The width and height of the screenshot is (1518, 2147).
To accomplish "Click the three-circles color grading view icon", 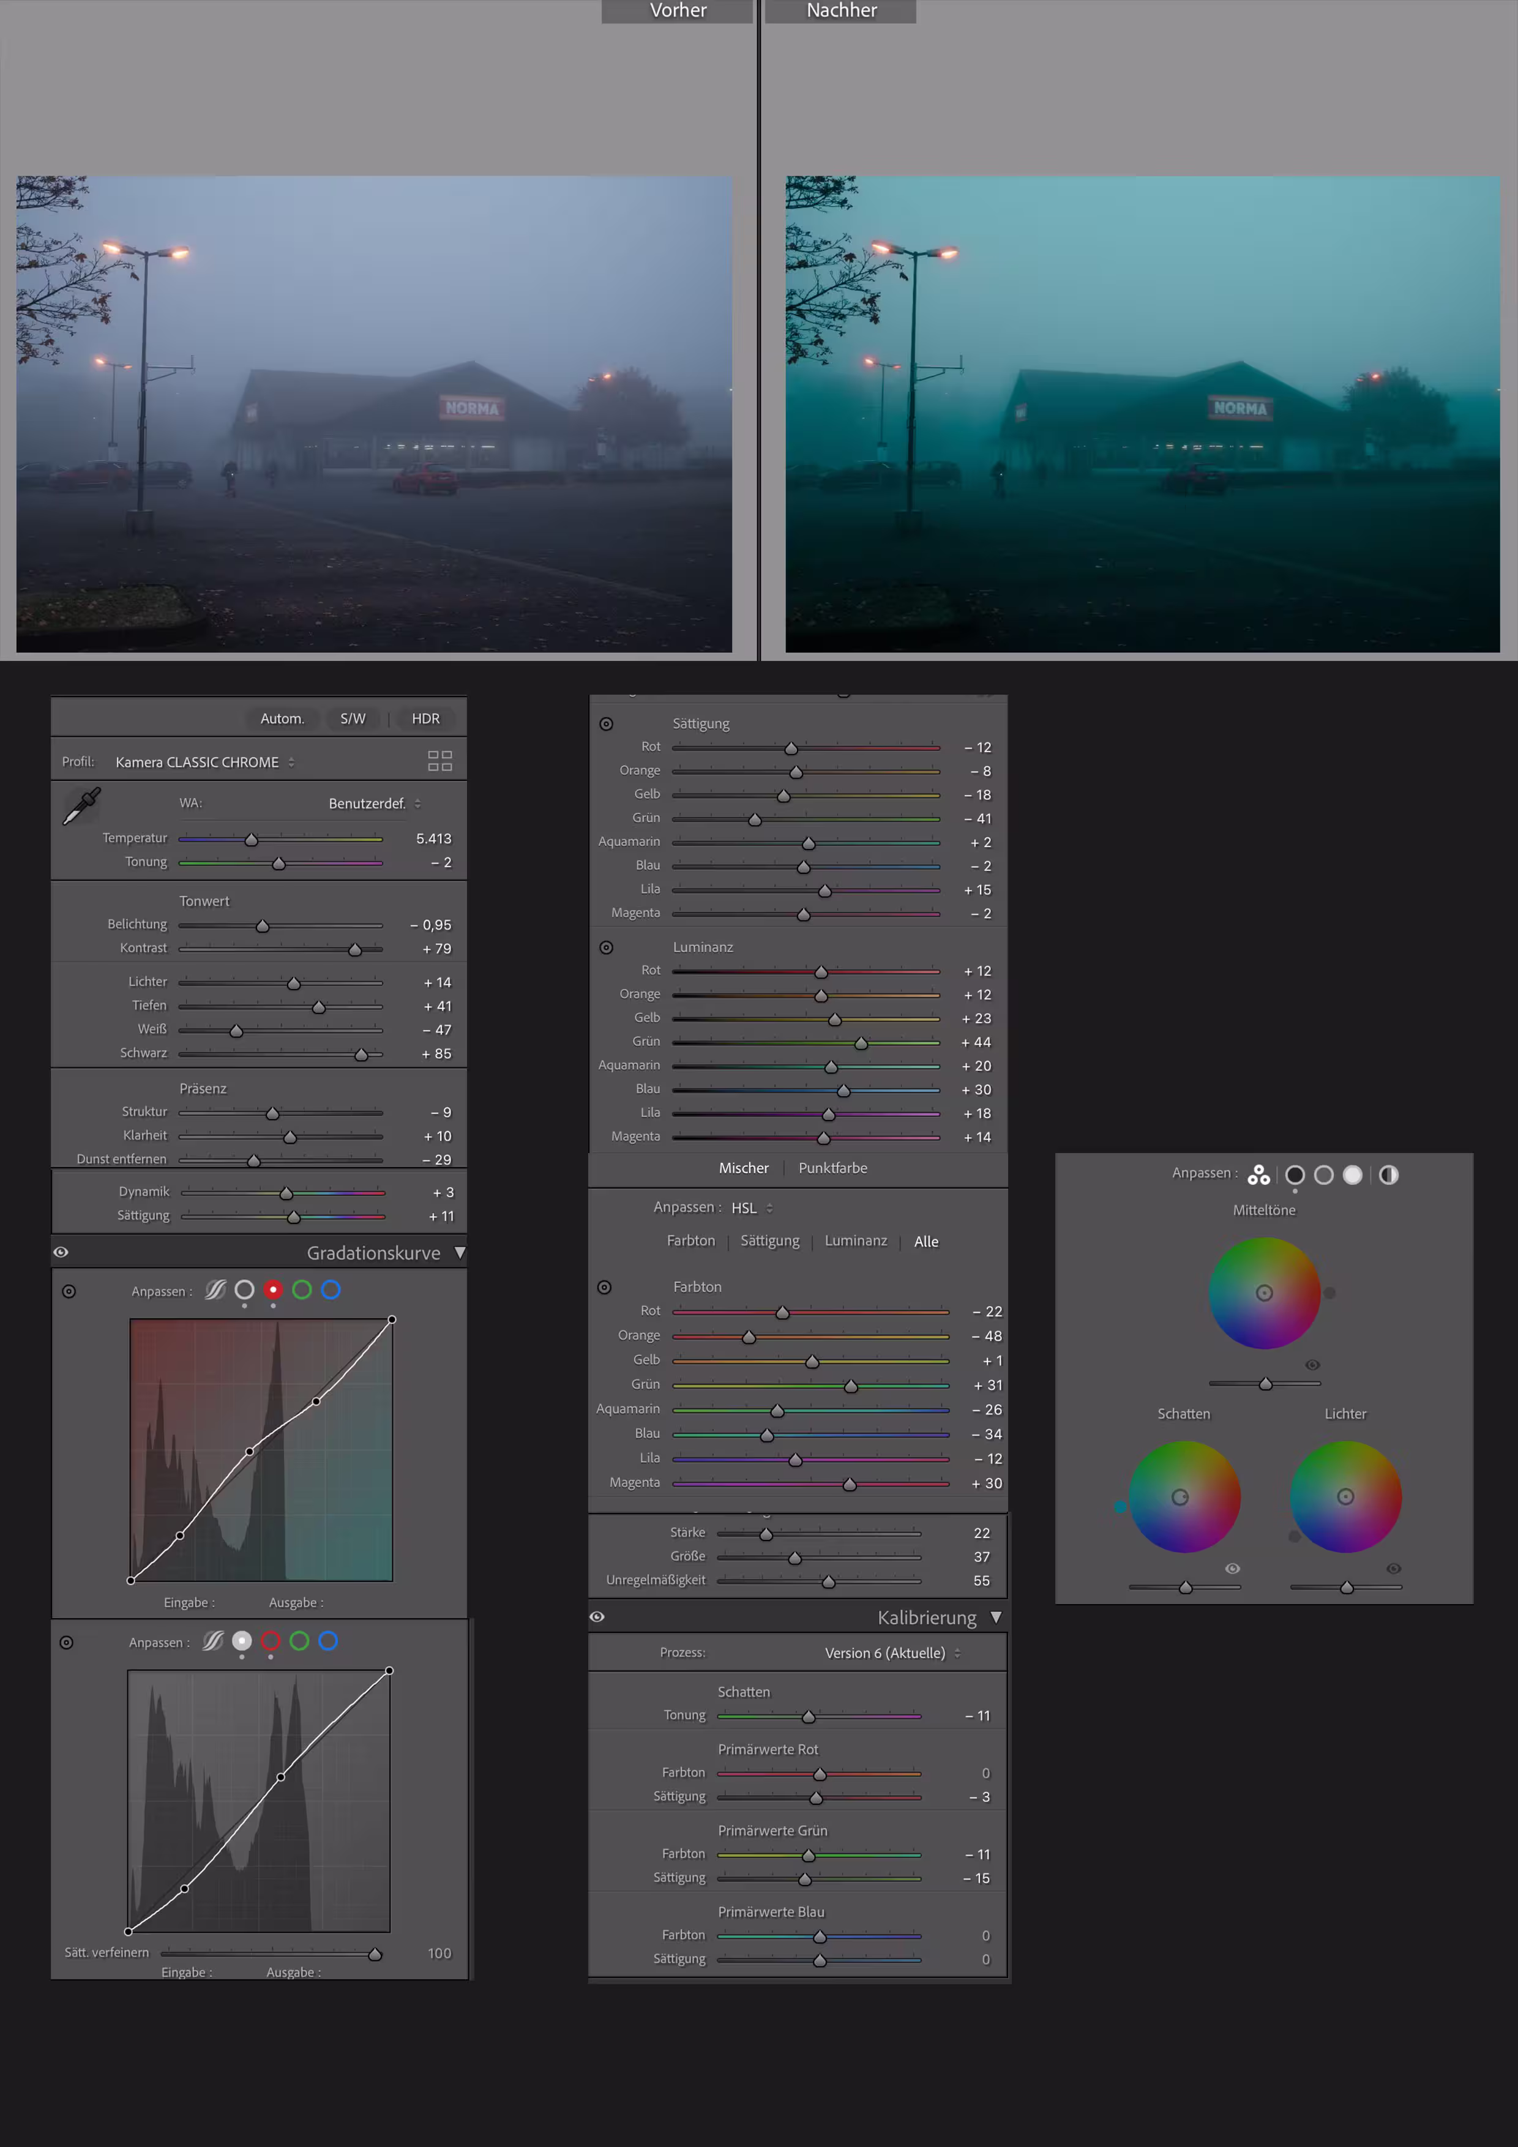I will coord(1259,1176).
